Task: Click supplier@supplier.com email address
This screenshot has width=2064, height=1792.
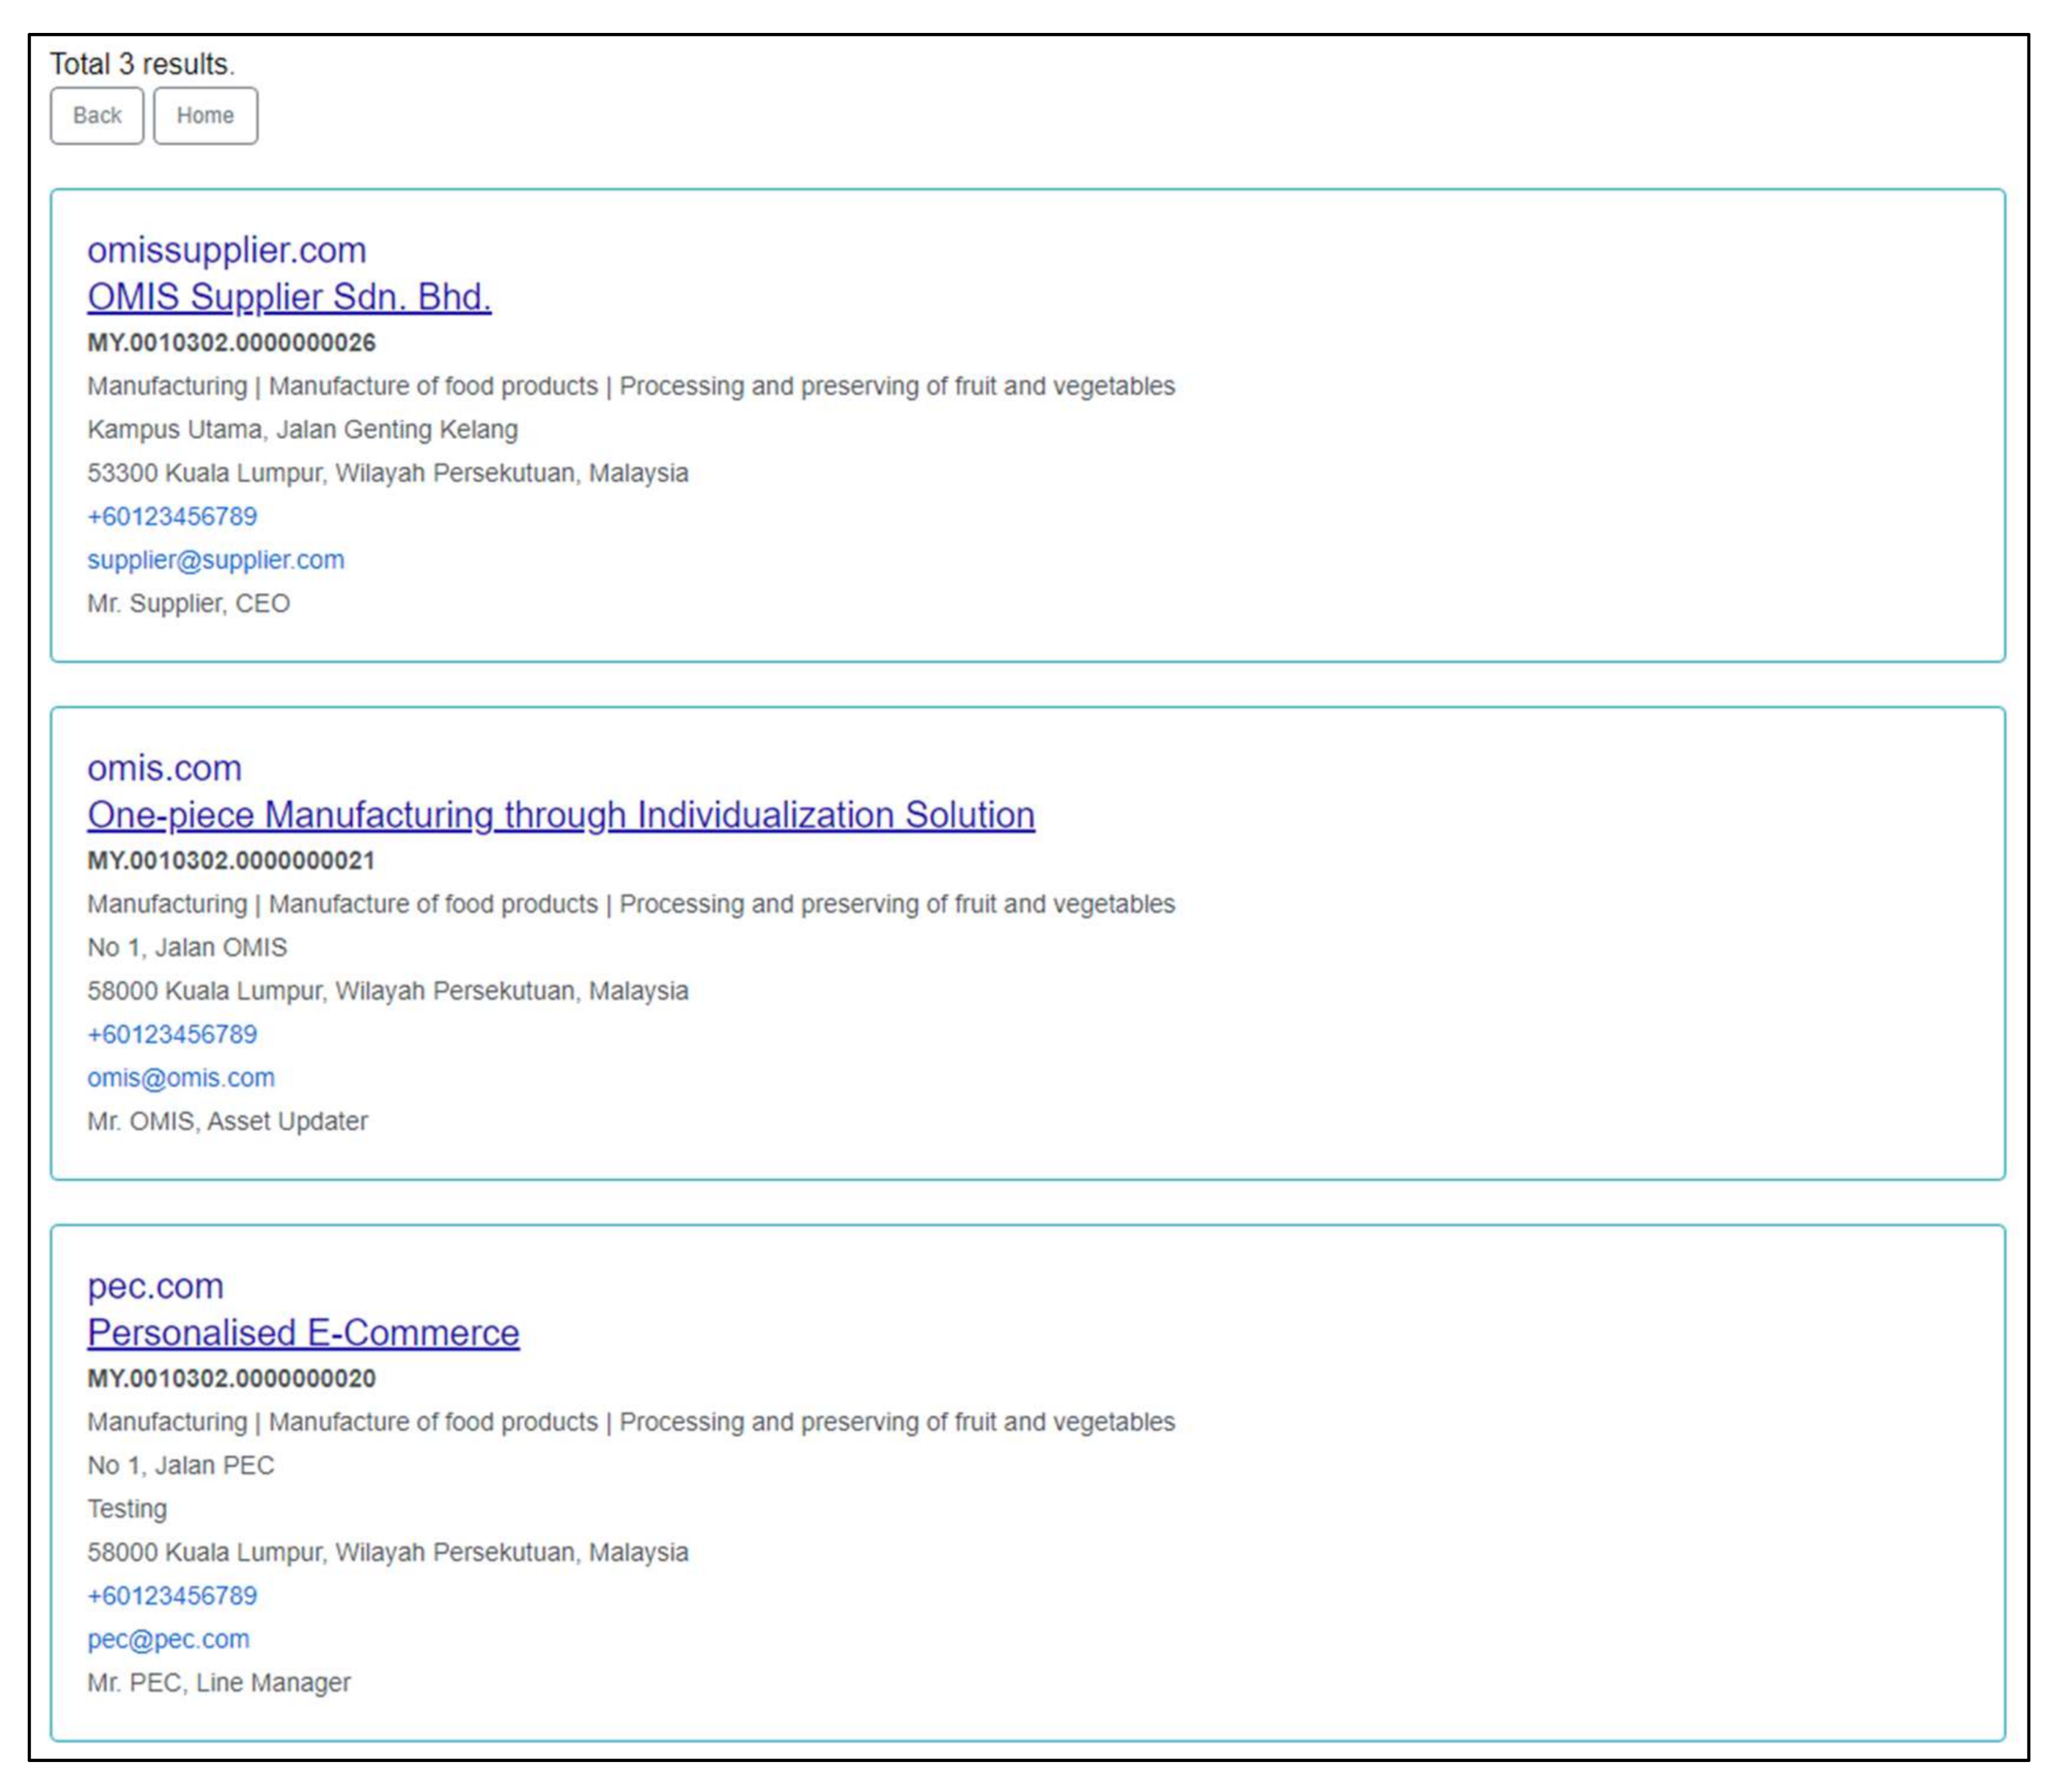Action: [x=216, y=560]
